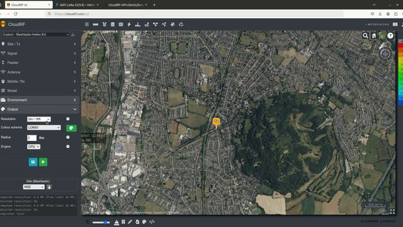
Task: Click the recycle clear-layers icon
Action: point(181,25)
